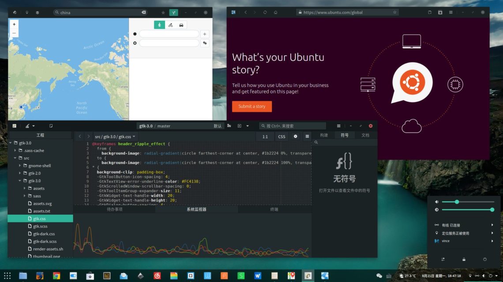Screen dimensions: 503x282
Task: Toggle the route planner with the green Y button
Action: coord(174,12)
